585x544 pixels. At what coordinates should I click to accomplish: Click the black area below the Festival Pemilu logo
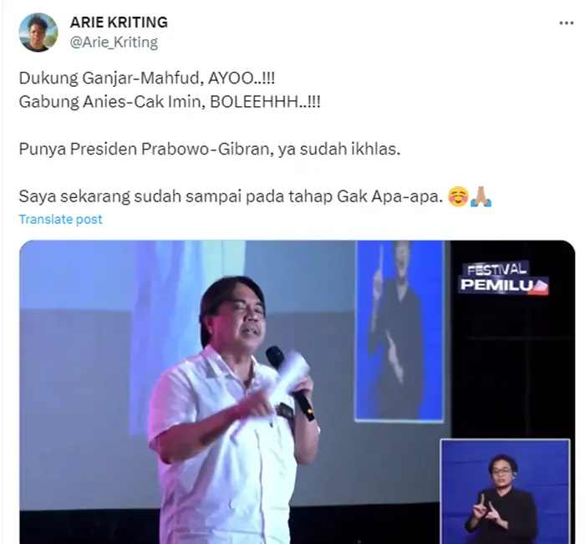[511, 366]
